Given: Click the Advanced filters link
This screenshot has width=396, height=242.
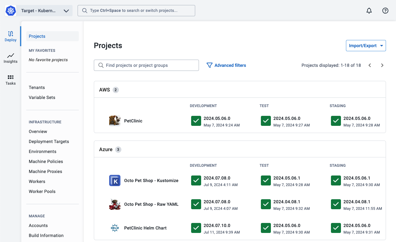Looking at the screenshot, I should [230, 65].
